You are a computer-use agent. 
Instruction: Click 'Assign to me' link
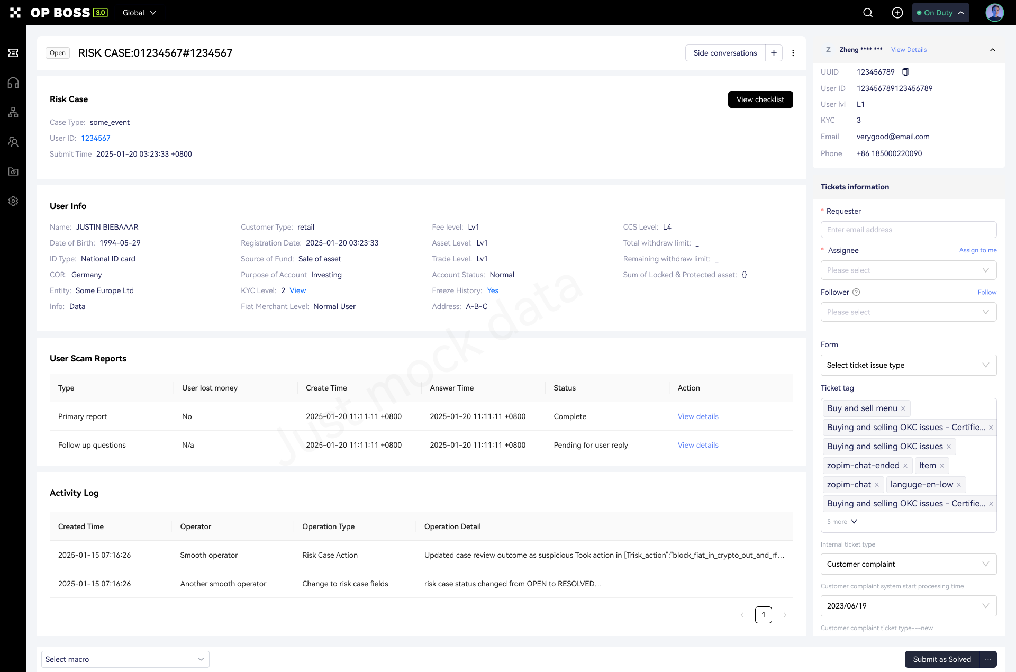[977, 250]
